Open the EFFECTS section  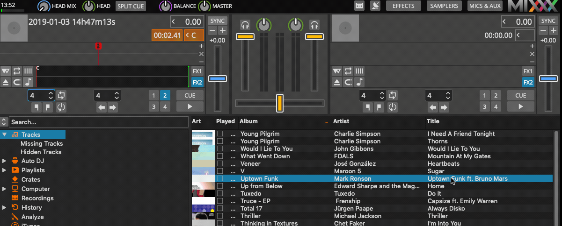[x=403, y=6]
